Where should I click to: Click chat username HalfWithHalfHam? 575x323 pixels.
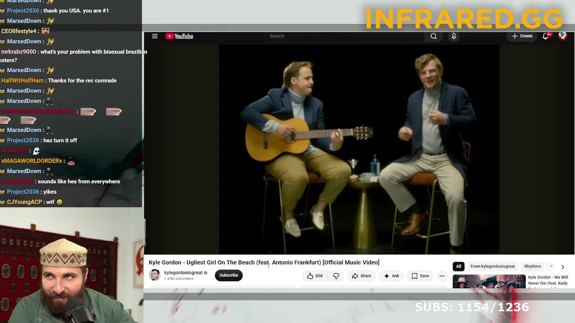(x=22, y=80)
